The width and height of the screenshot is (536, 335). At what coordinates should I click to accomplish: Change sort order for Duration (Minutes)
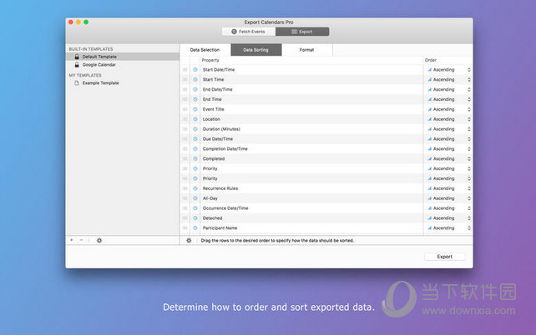(449, 129)
